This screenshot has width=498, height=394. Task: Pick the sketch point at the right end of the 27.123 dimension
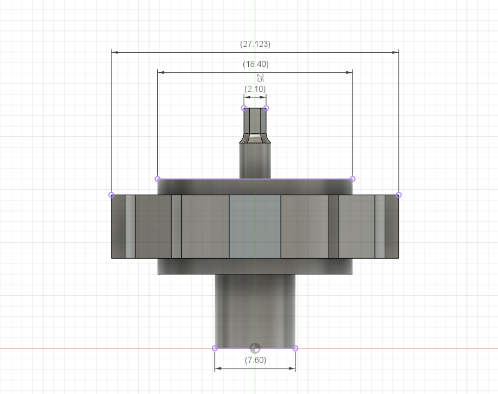(398, 195)
